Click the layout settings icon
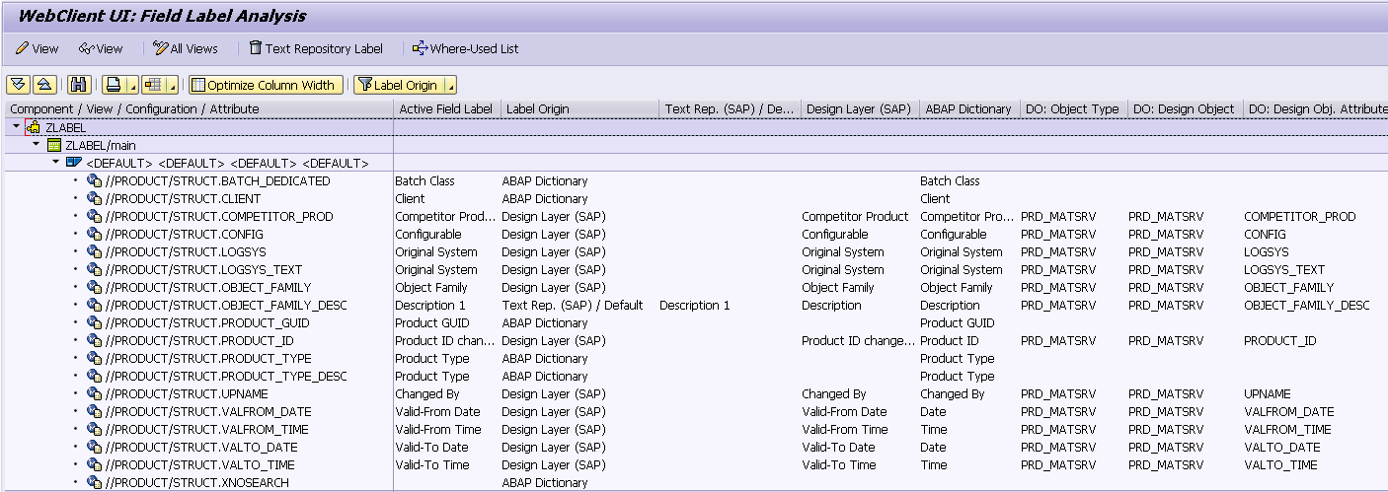 coord(152,85)
